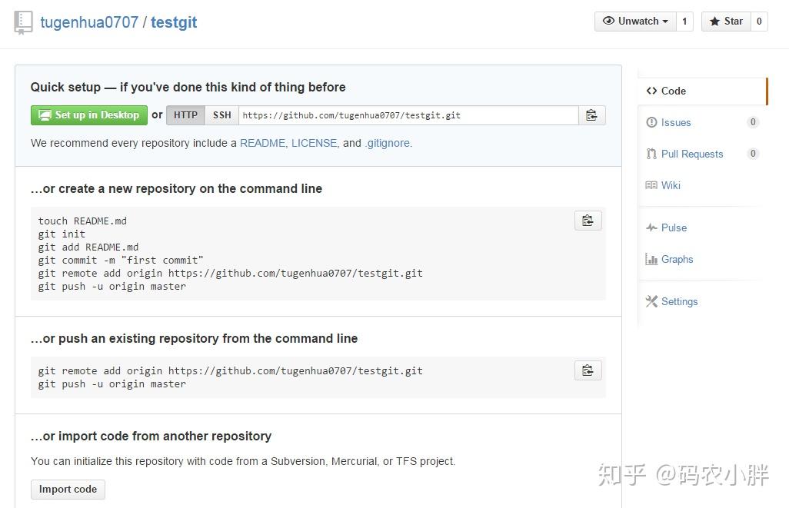Open the Pull Requests section

point(691,154)
